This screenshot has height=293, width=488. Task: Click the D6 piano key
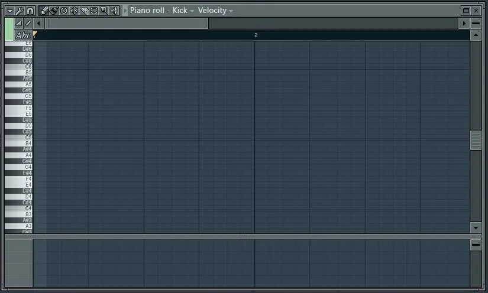click(x=19, y=55)
